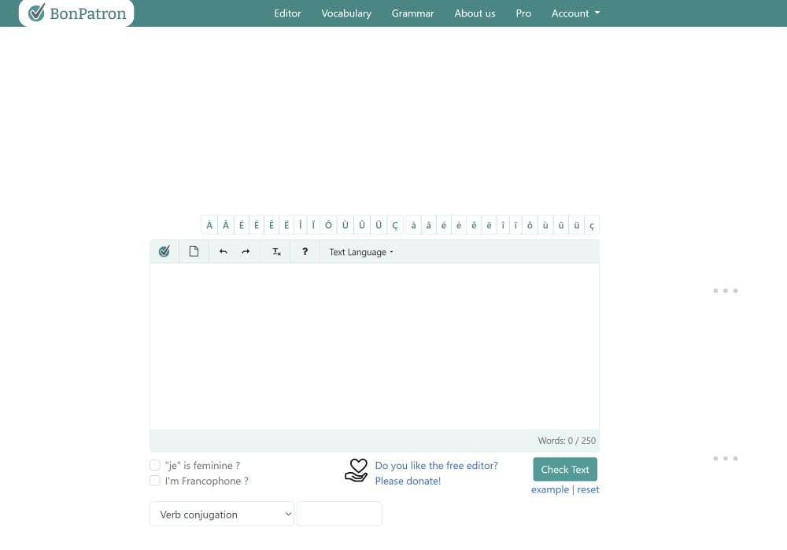Open the Text Language dropdown
Image resolution: width=787 pixels, height=550 pixels.
pos(360,252)
